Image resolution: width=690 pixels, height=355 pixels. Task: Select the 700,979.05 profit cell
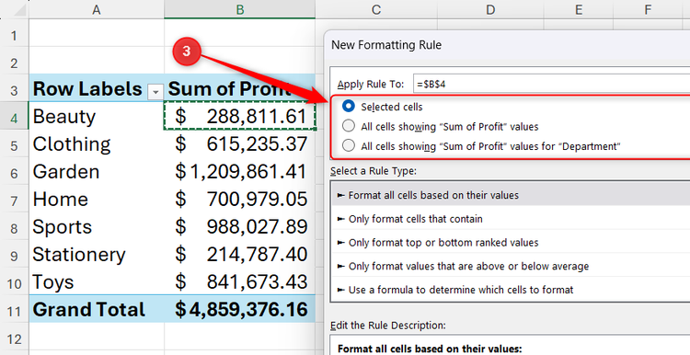pyautogui.click(x=240, y=200)
